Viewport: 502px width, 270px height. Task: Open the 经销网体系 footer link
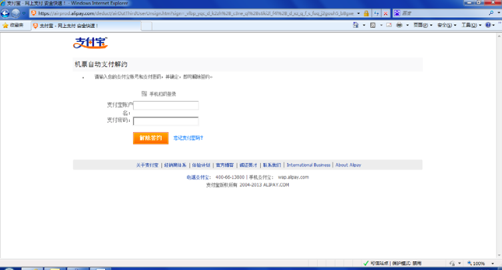175,165
